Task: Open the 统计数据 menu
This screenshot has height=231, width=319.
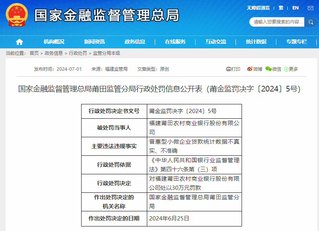Action: pos(256,42)
